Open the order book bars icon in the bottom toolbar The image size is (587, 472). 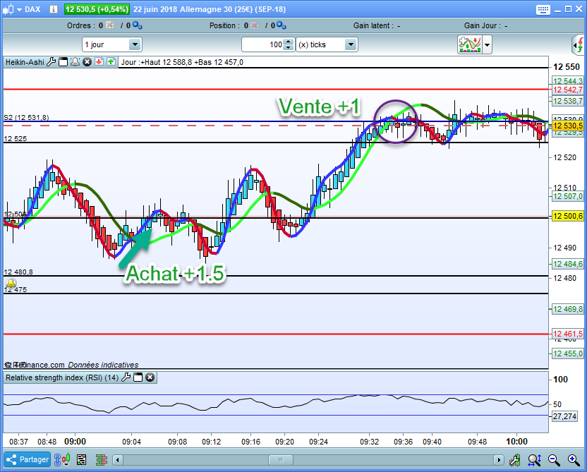[x=101, y=459]
